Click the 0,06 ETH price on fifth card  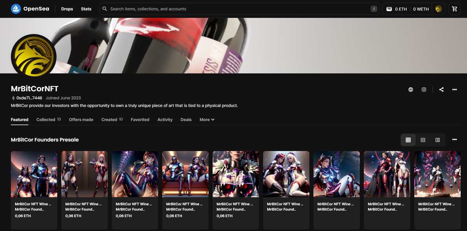[x=225, y=216]
